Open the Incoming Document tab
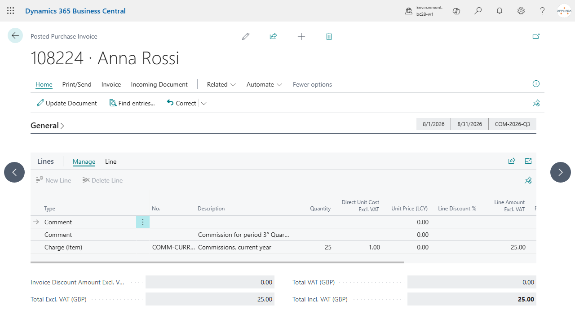 pos(159,84)
